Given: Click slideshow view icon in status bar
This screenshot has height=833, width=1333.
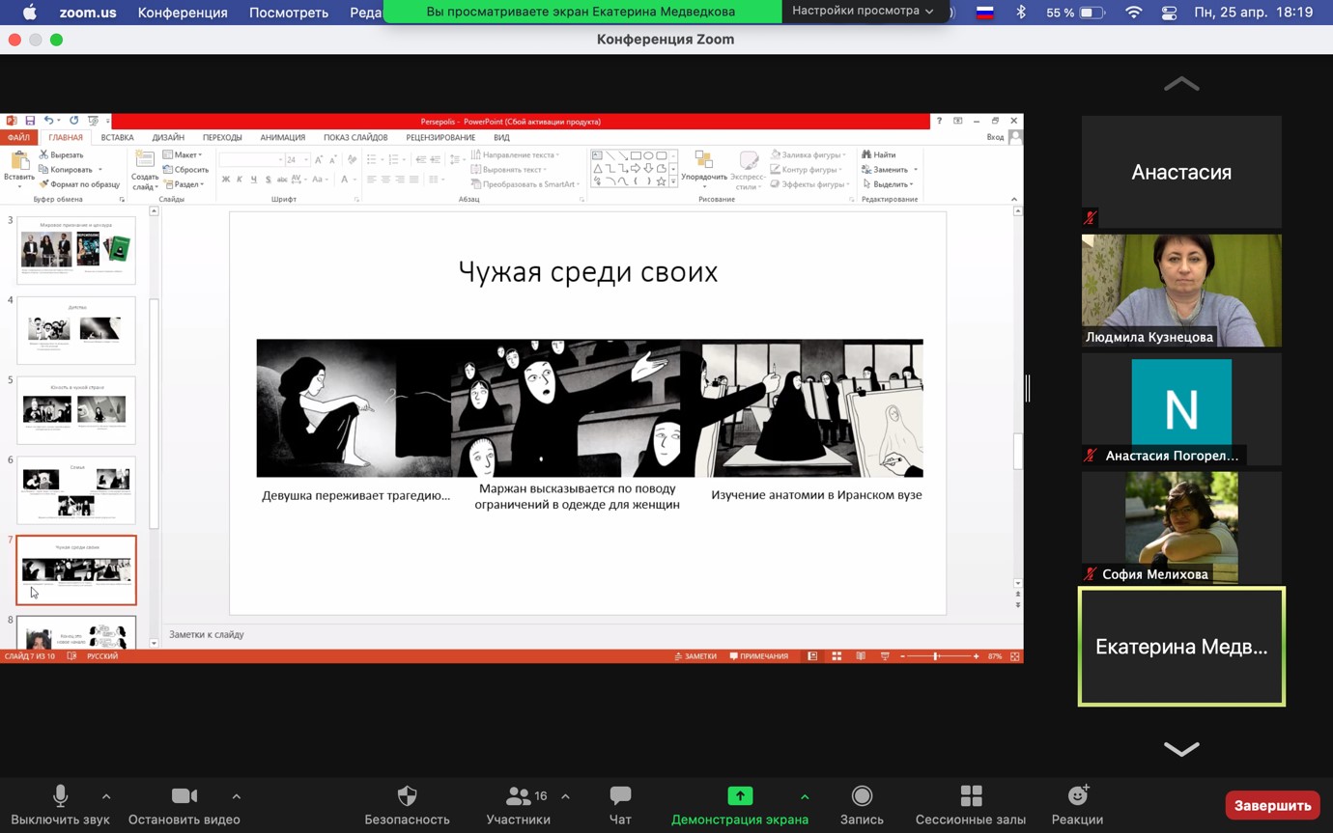Looking at the screenshot, I should coord(885,656).
